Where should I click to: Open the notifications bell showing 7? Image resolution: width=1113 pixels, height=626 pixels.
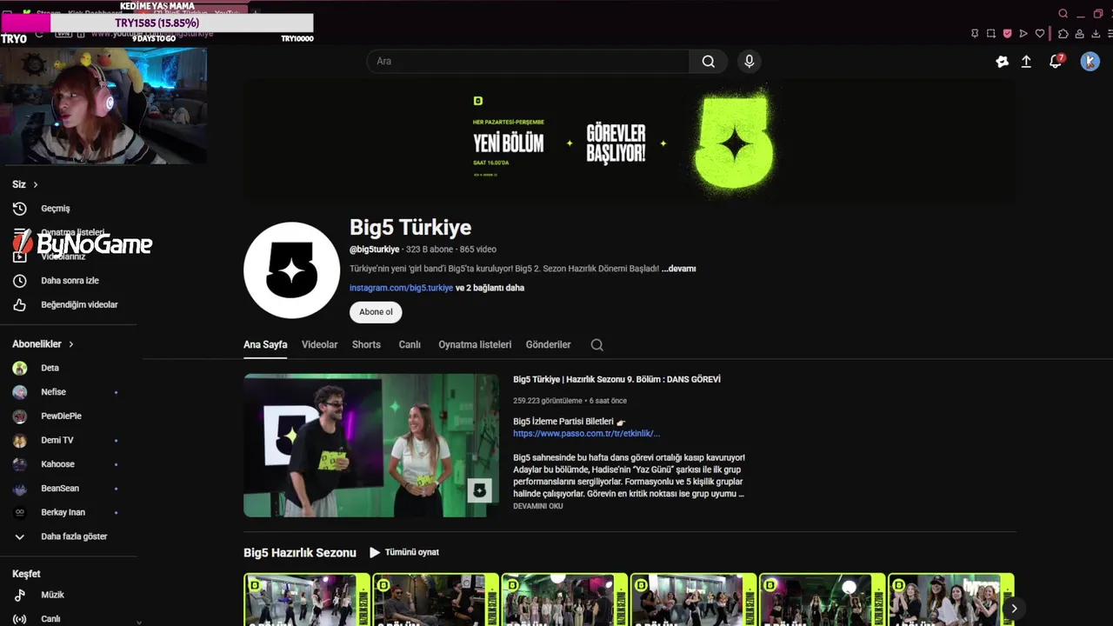click(x=1056, y=62)
